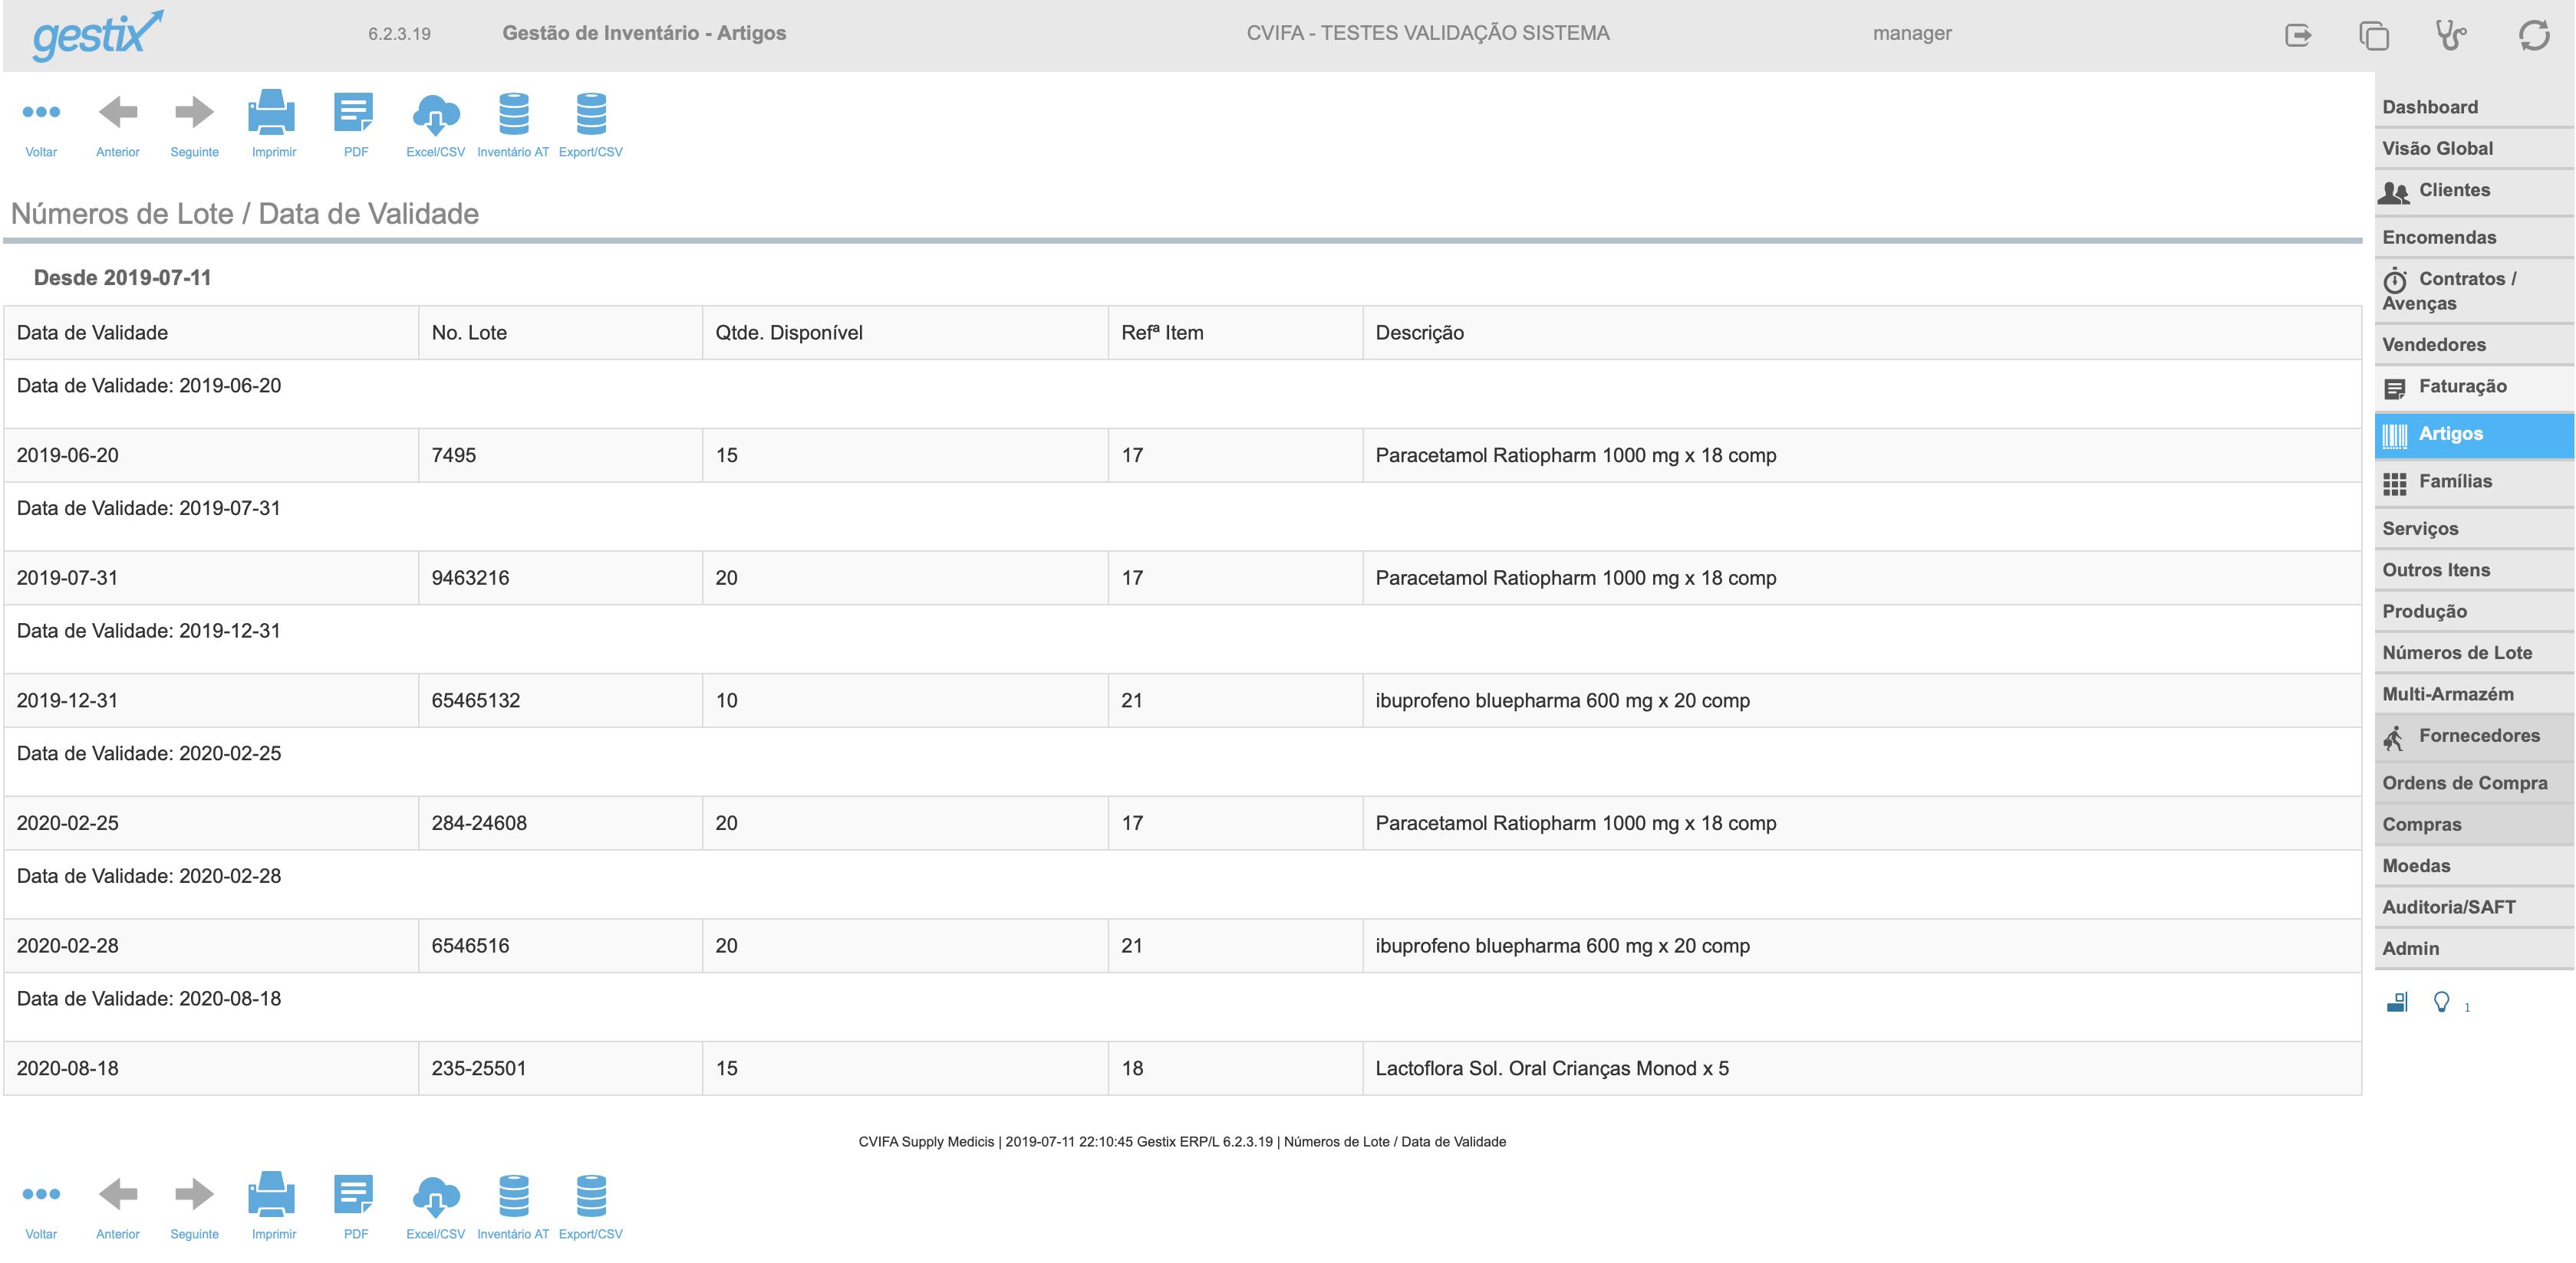This screenshot has height=1263, width=2576.
Task: Click the refresh icon in header
Action: pyautogui.click(x=2534, y=35)
